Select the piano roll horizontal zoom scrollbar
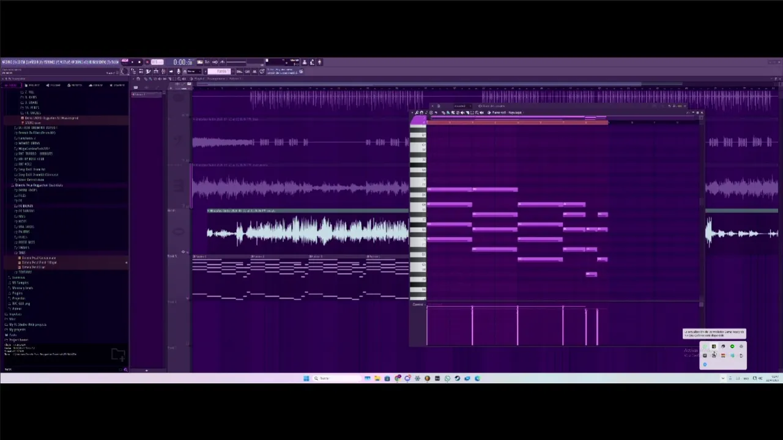 point(563,117)
